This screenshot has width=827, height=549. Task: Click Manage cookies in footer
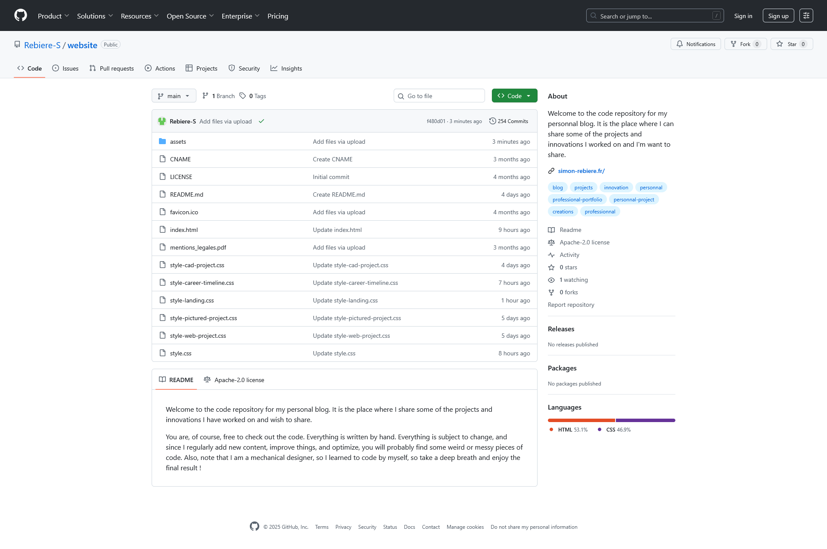[x=465, y=527]
